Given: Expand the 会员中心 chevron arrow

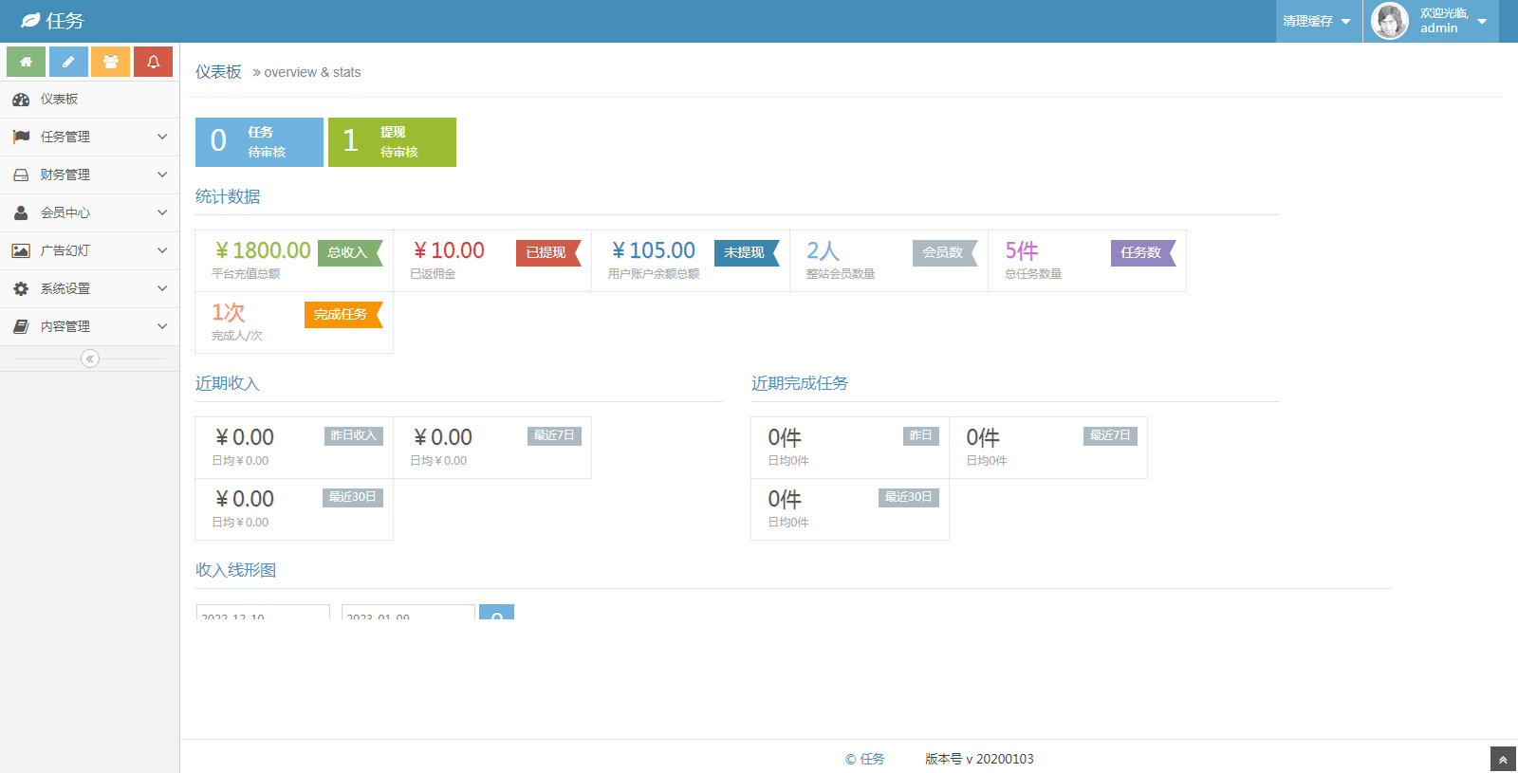Looking at the screenshot, I should coord(162,212).
